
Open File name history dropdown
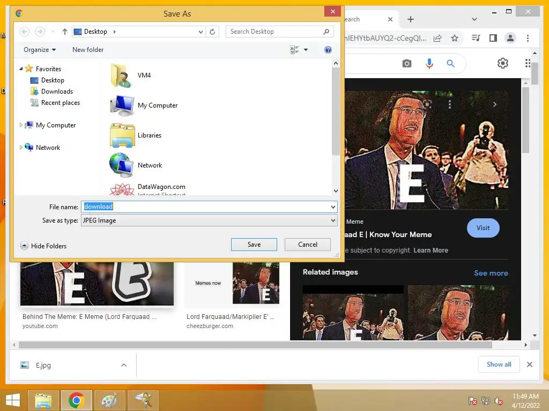(333, 207)
